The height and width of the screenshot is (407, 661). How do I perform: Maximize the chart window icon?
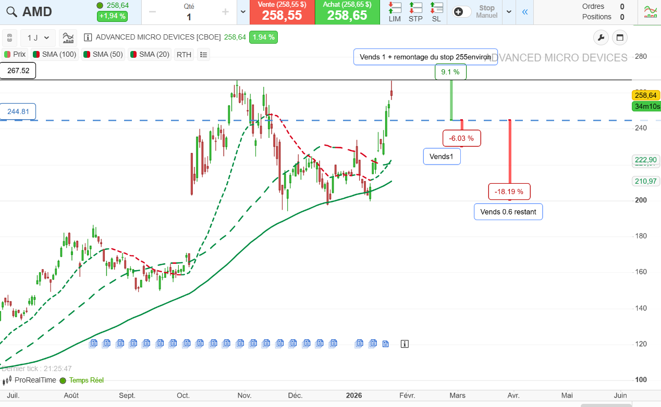tap(620, 37)
